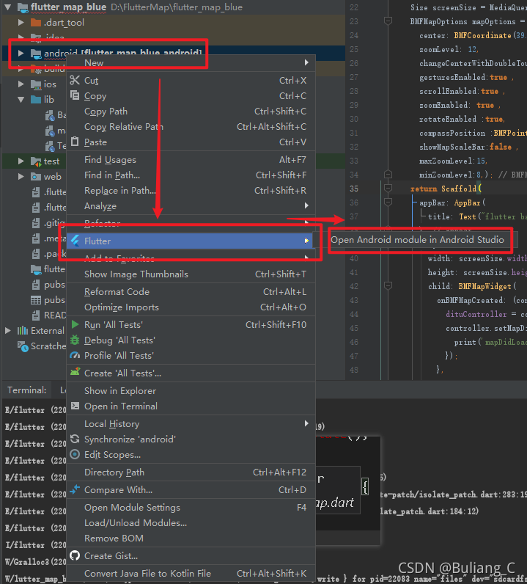Click the Scratches icon in project tree

pos(23,346)
